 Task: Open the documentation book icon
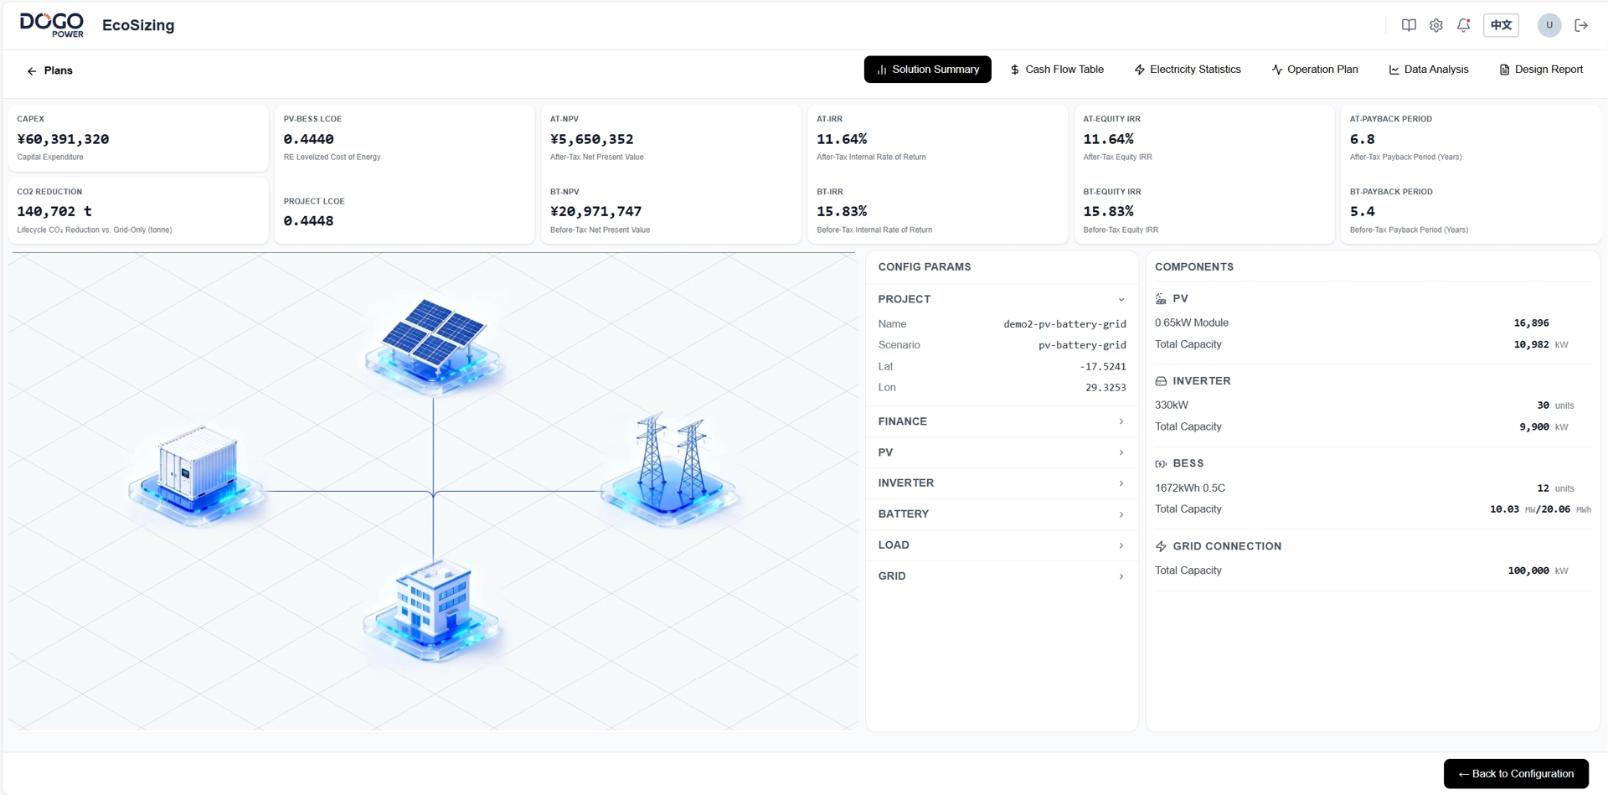tap(1409, 25)
